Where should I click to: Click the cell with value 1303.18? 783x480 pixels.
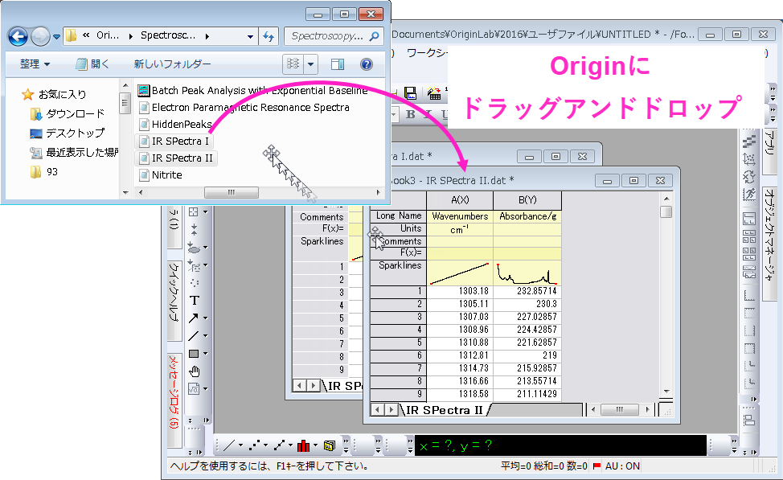(x=460, y=291)
